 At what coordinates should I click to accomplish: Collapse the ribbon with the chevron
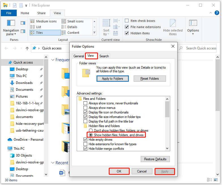pyautogui.click(x=211, y=13)
